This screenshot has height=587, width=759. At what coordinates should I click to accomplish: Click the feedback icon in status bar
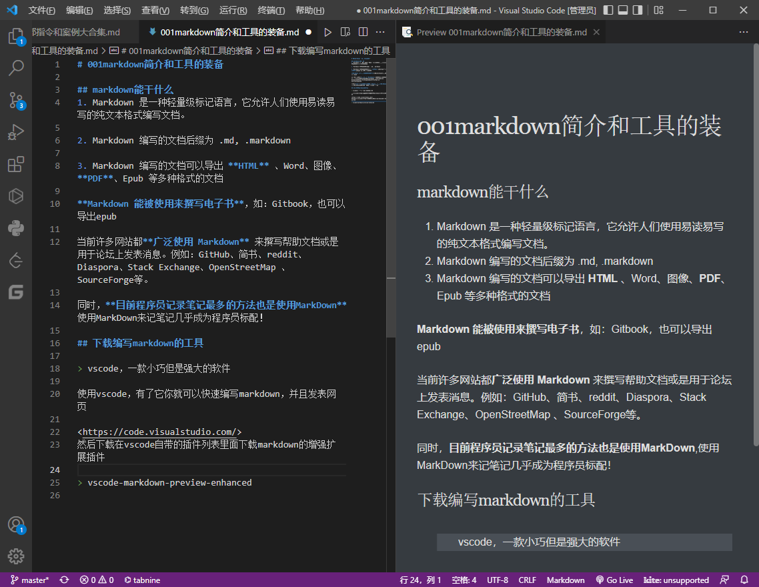(724, 580)
